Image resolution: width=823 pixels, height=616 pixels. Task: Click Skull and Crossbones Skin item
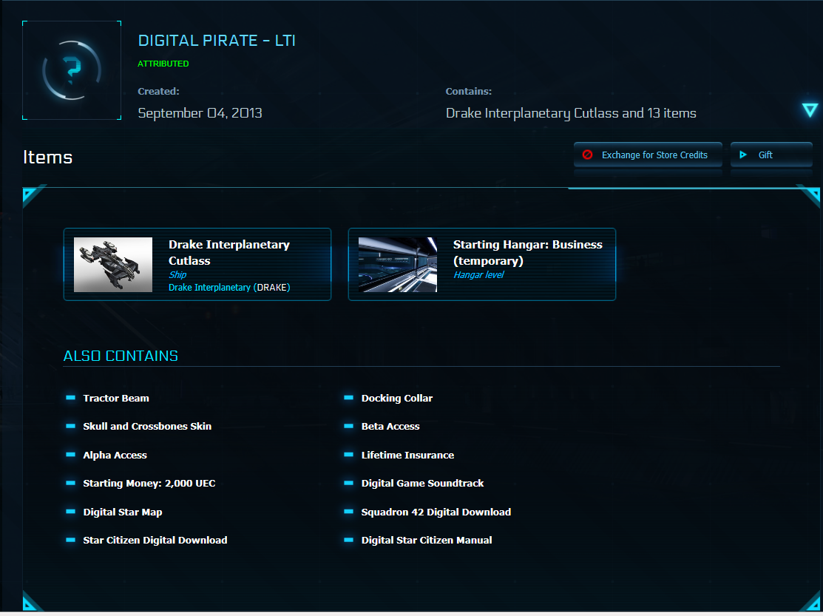(147, 427)
